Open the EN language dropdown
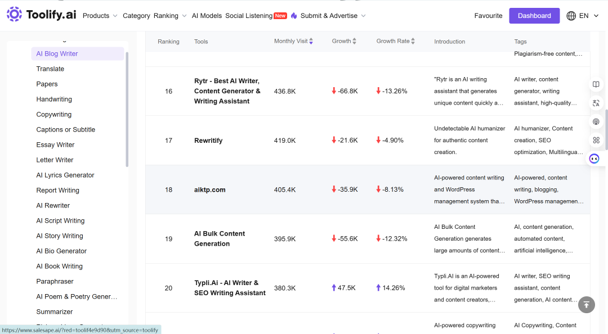Viewport: 608px width, 334px height. [x=589, y=16]
